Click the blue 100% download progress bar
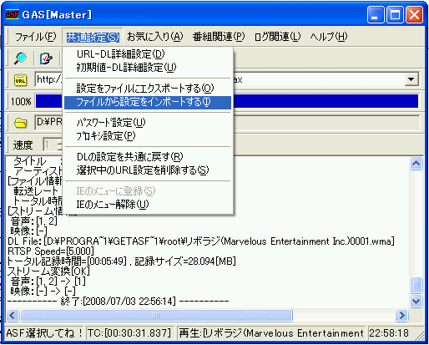The height and width of the screenshot is (345, 429). tap(227, 101)
